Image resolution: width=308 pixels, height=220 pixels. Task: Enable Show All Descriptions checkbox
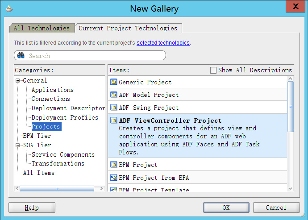213,70
